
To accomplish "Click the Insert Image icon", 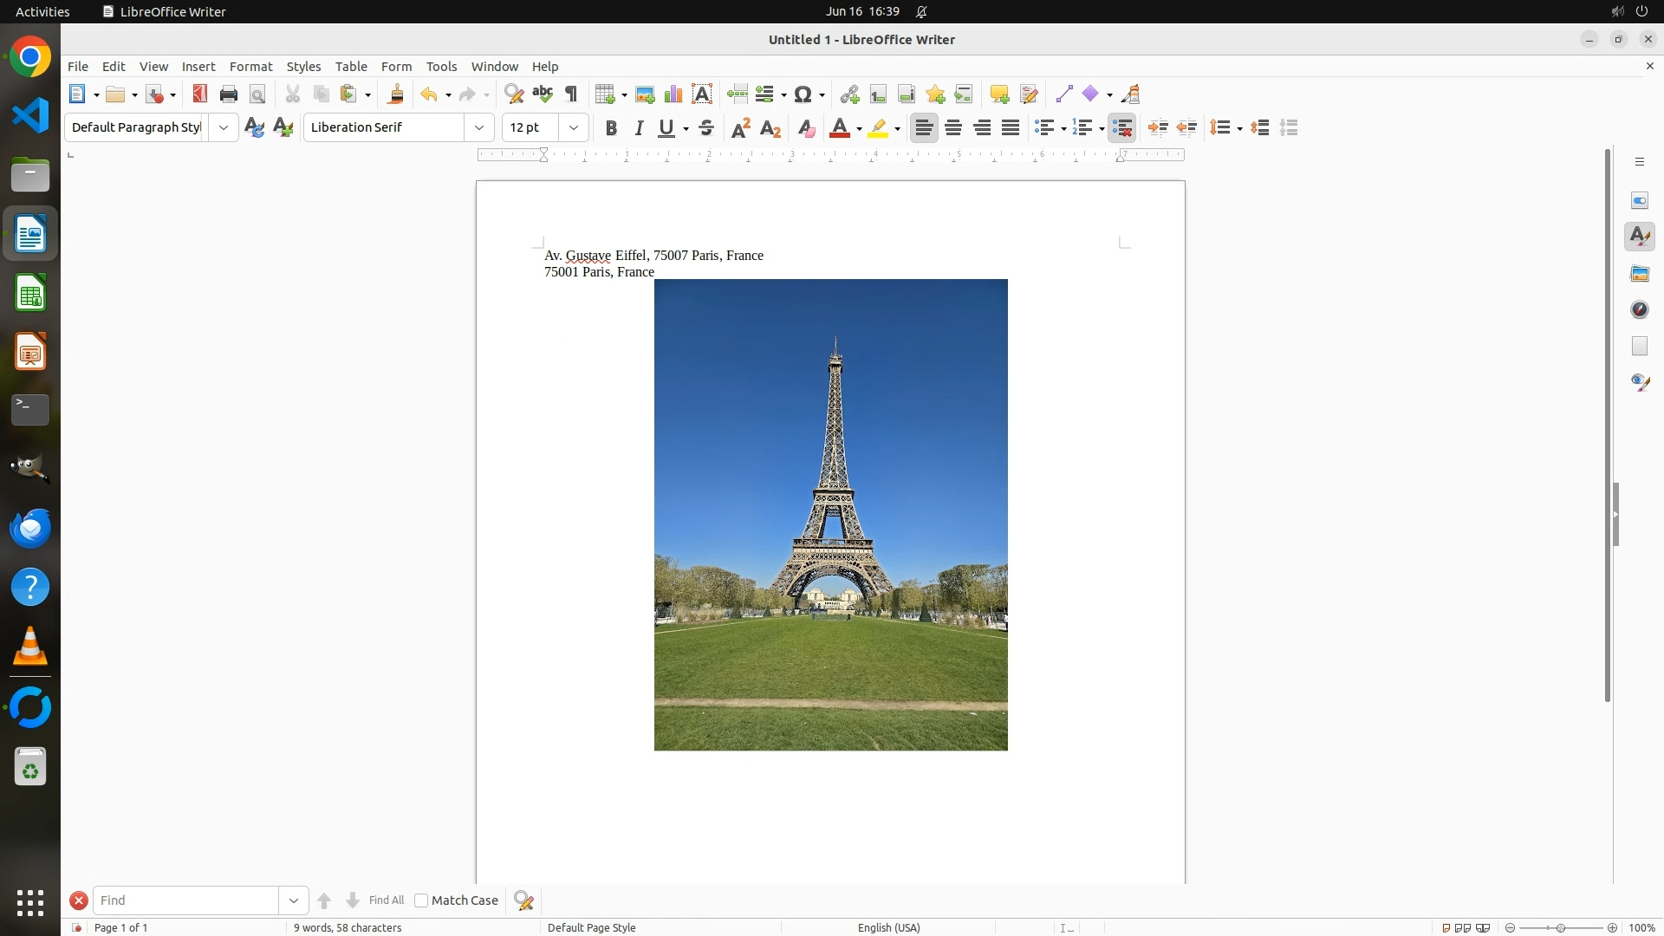I will [x=645, y=94].
